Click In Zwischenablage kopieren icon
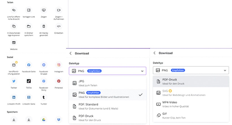The width and height of the screenshot is (232, 125). point(14,26)
